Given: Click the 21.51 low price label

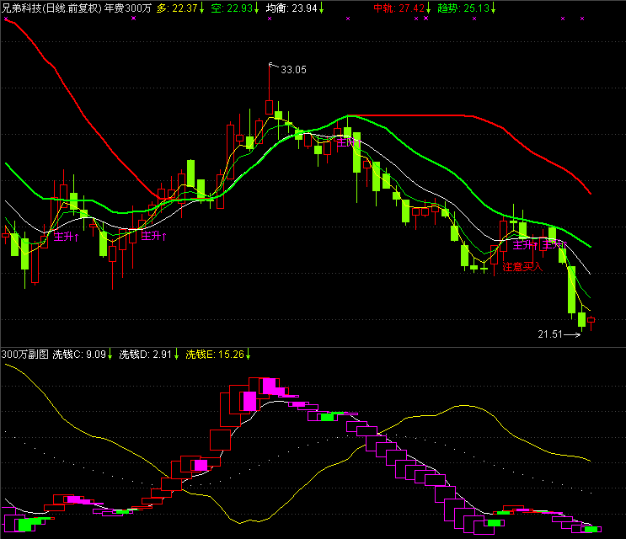Looking at the screenshot, I should pyautogui.click(x=549, y=334).
